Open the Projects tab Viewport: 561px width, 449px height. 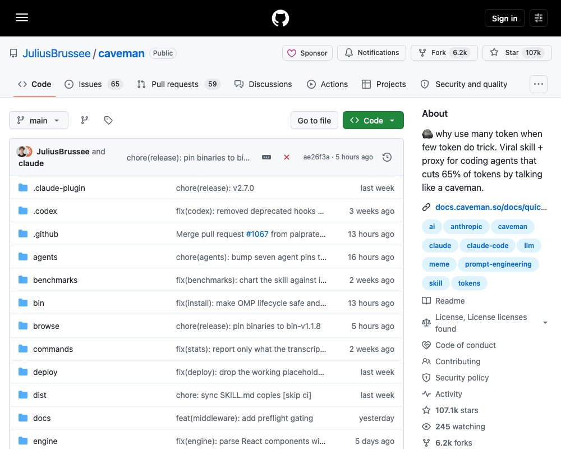click(x=384, y=84)
